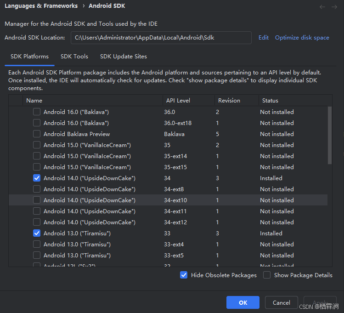Screen dimensions: 344x313
Task: Switch to the SDK Platforms tab
Action: click(x=29, y=57)
